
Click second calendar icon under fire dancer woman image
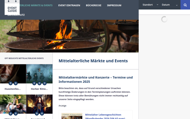(x=42, y=114)
